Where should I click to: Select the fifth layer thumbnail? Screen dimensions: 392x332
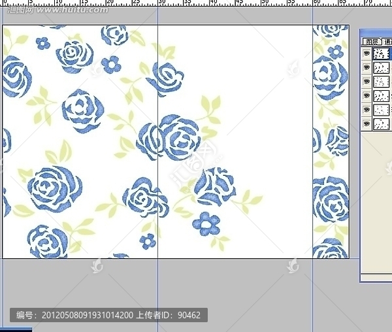coord(382,110)
